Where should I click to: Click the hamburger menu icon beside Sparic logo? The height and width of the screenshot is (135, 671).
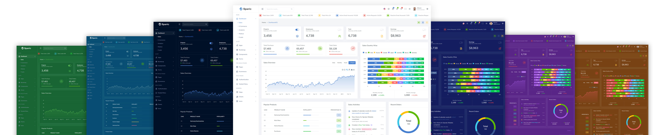262,9
